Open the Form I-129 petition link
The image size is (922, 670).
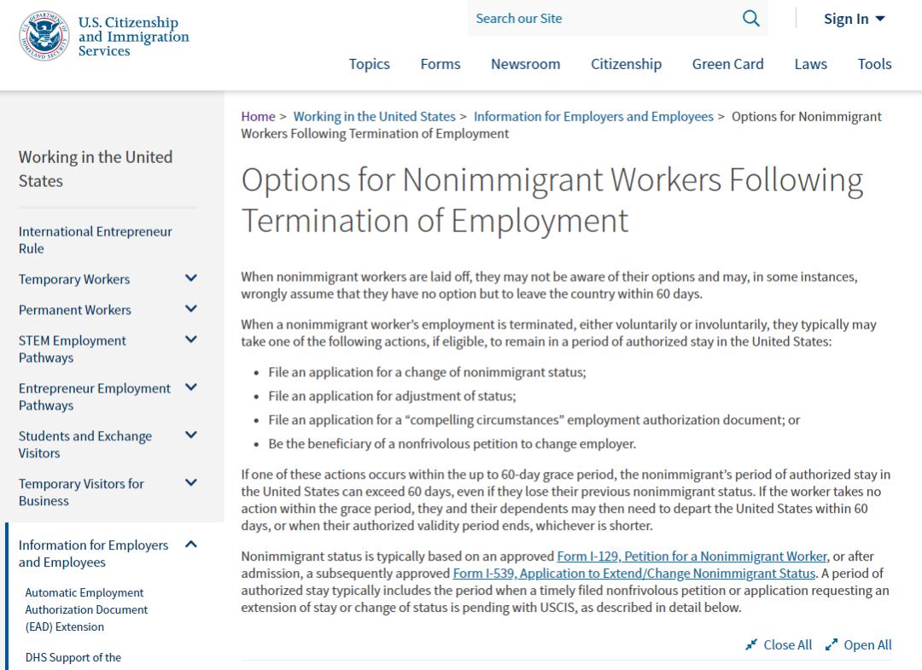(x=691, y=556)
